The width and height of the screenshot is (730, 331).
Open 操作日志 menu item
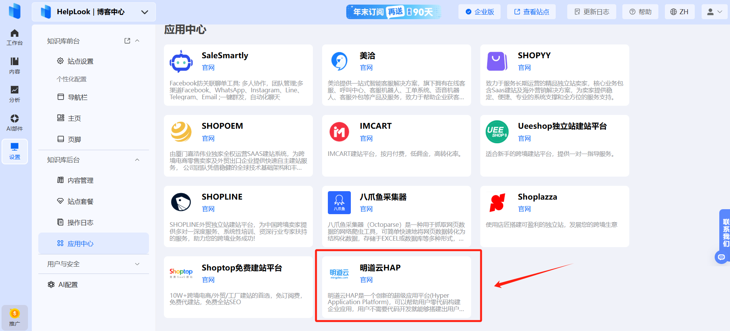click(x=93, y=223)
